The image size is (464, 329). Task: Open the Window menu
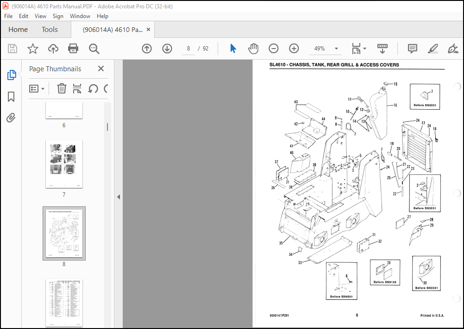[80, 16]
